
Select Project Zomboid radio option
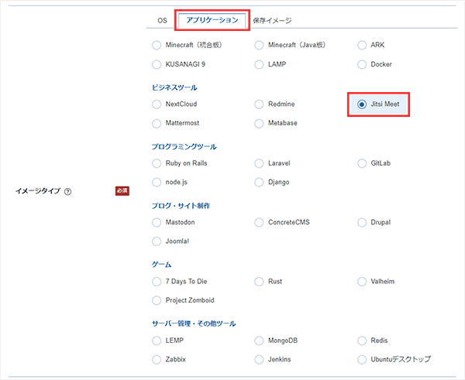click(x=157, y=300)
